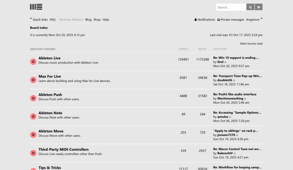Select text 'Last visit was: Fri Oct 17, 2025 3:24 pm'
The width and height of the screenshot is (293, 170).
pyautogui.click(x=236, y=35)
